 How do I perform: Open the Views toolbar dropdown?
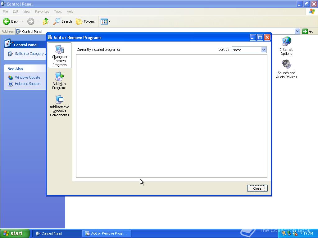(x=105, y=21)
